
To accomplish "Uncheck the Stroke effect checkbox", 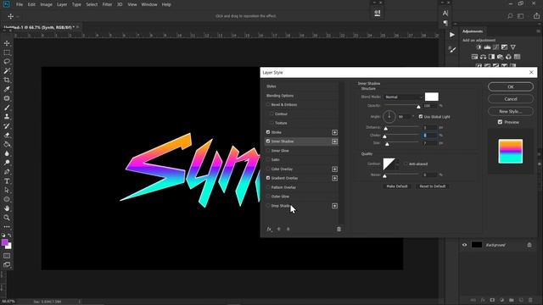I will tap(268, 132).
